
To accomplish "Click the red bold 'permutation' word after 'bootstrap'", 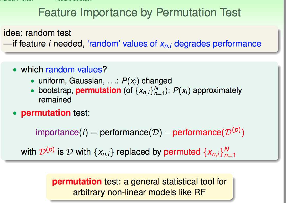I will [x=98, y=90].
